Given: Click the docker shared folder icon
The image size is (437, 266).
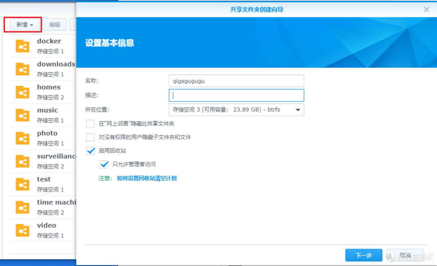Looking at the screenshot, I should pyautogui.click(x=23, y=46).
